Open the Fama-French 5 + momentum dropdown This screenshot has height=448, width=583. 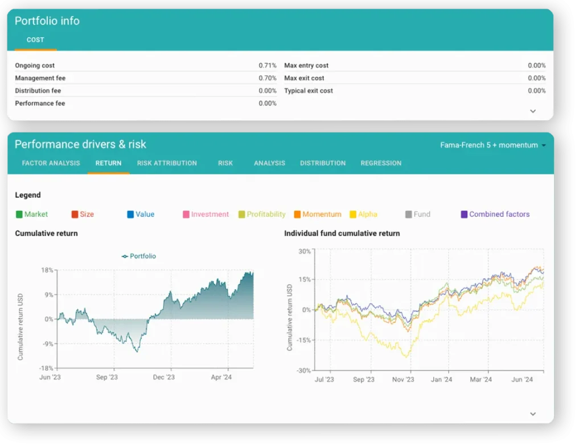[492, 145]
